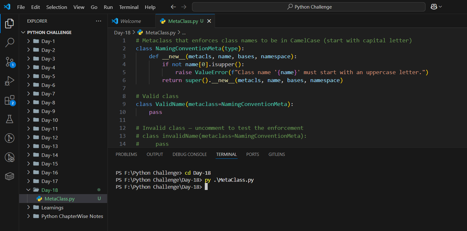The image size is (467, 231).
Task: Expand the Learnings folder
Action: 28,207
